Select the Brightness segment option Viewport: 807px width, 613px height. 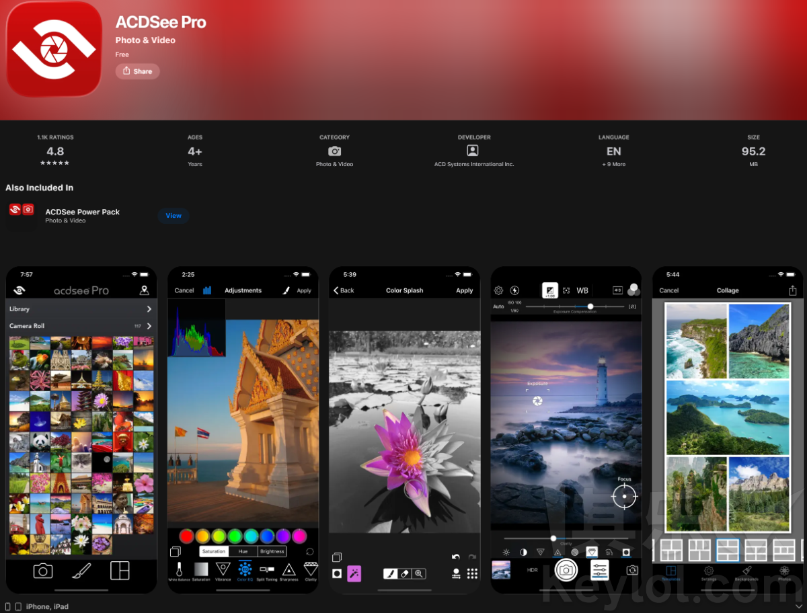point(272,551)
